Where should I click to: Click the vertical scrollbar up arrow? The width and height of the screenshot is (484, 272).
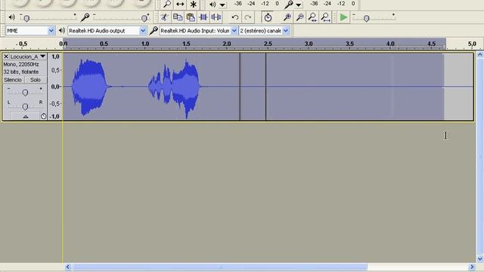(480, 55)
